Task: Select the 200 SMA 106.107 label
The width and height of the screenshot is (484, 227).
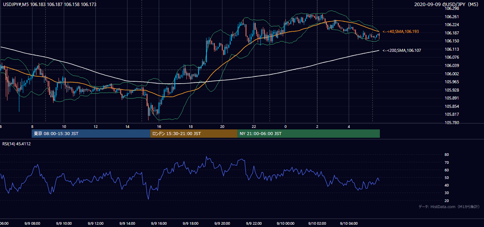Action: [x=401, y=50]
